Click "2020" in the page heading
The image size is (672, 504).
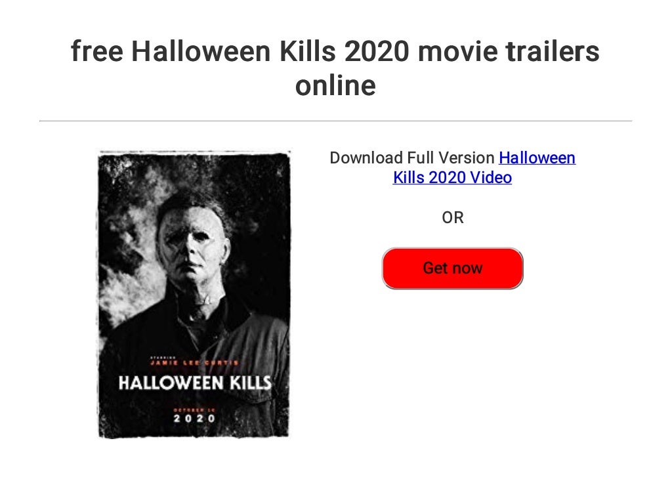tap(377, 51)
